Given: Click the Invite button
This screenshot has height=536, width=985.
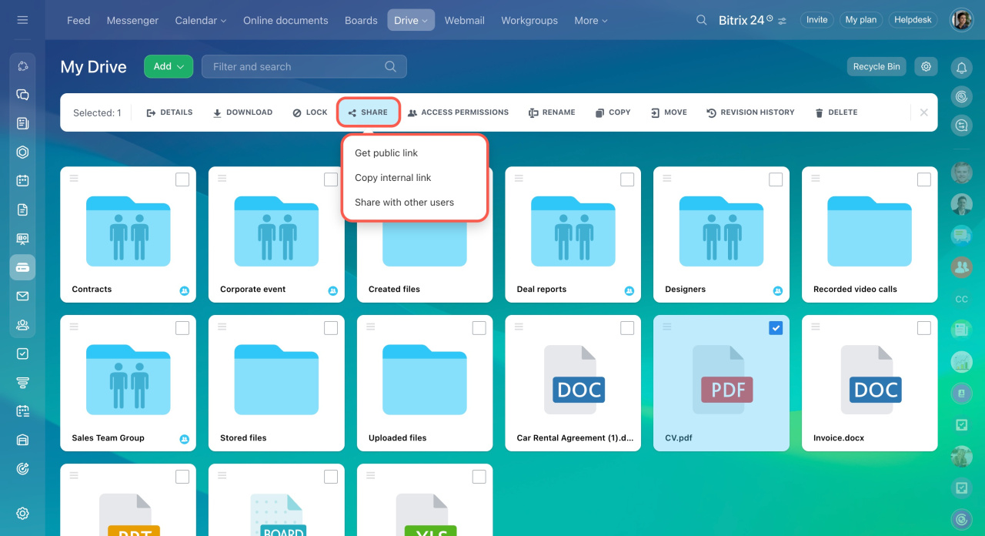Looking at the screenshot, I should (x=816, y=20).
